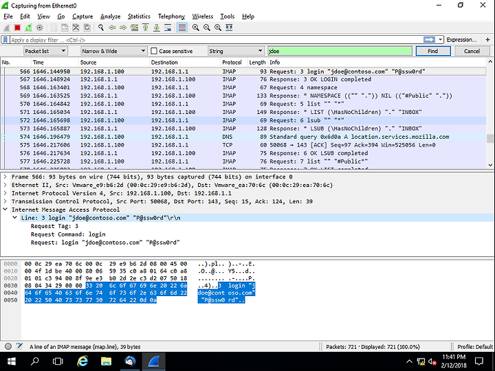Select the Request Command: login field

[68, 234]
